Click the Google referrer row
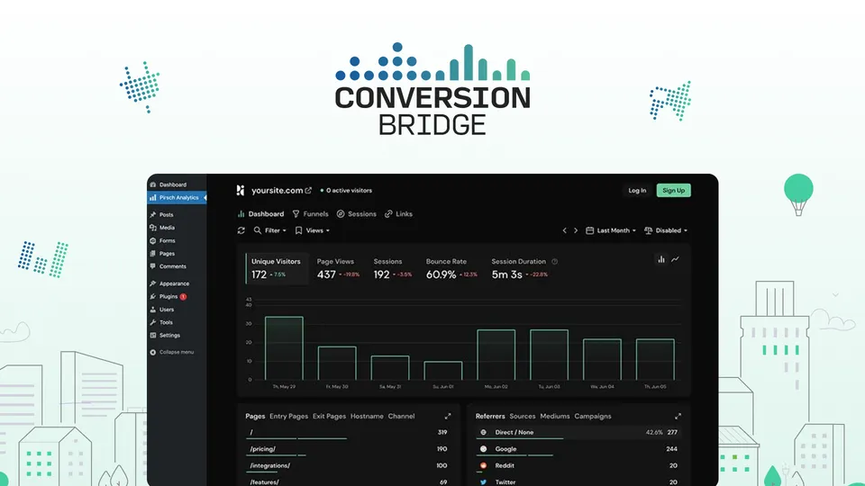Image resolution: width=865 pixels, height=486 pixels. click(x=578, y=449)
